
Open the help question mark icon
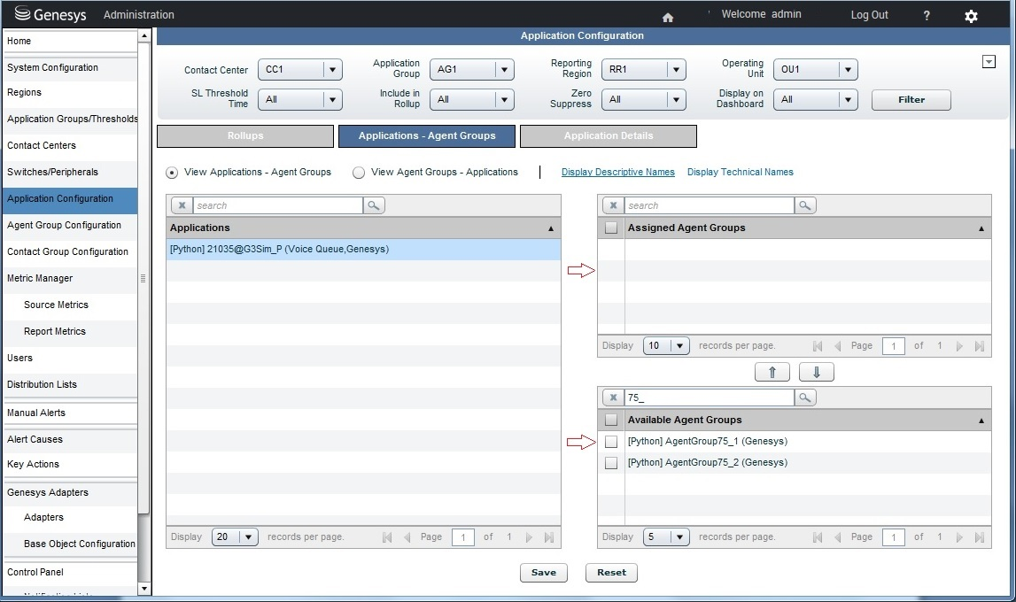926,16
